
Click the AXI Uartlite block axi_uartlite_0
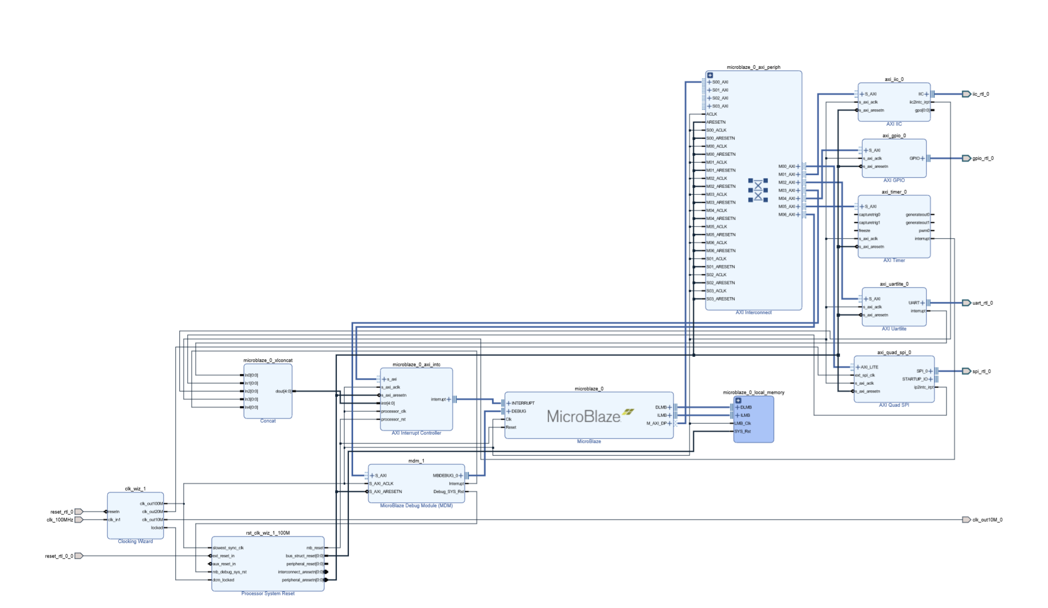893,305
